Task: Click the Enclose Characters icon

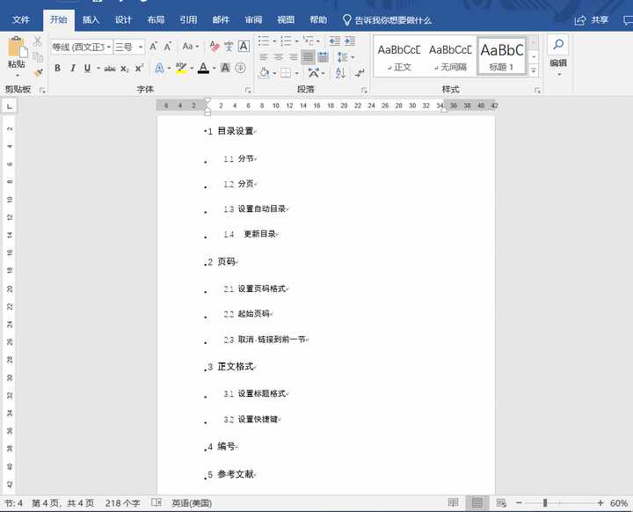Action: (x=241, y=68)
